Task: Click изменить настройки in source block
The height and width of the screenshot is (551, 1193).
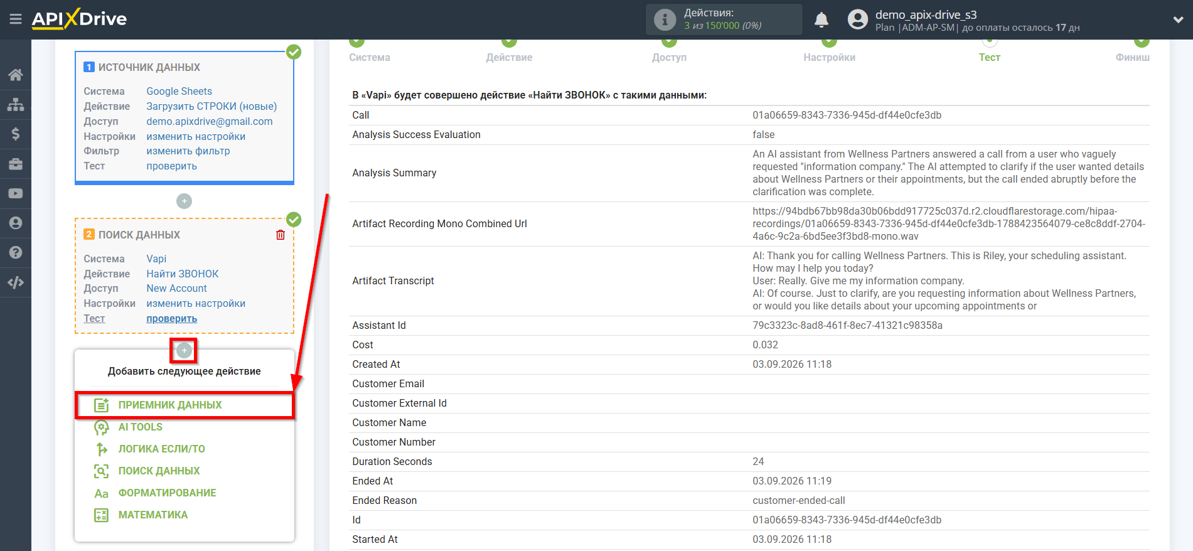Action: coord(196,137)
